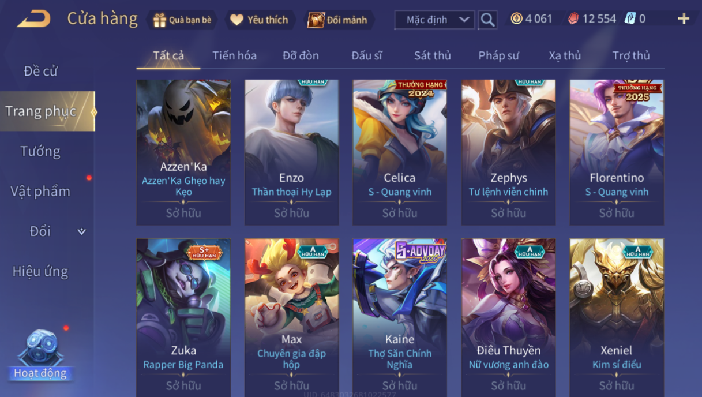Open Tướng in the sidebar
The height and width of the screenshot is (397, 702).
40,151
